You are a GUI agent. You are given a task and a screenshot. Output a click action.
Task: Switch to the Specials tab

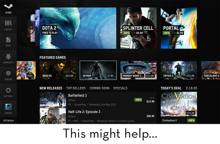pos(120,88)
